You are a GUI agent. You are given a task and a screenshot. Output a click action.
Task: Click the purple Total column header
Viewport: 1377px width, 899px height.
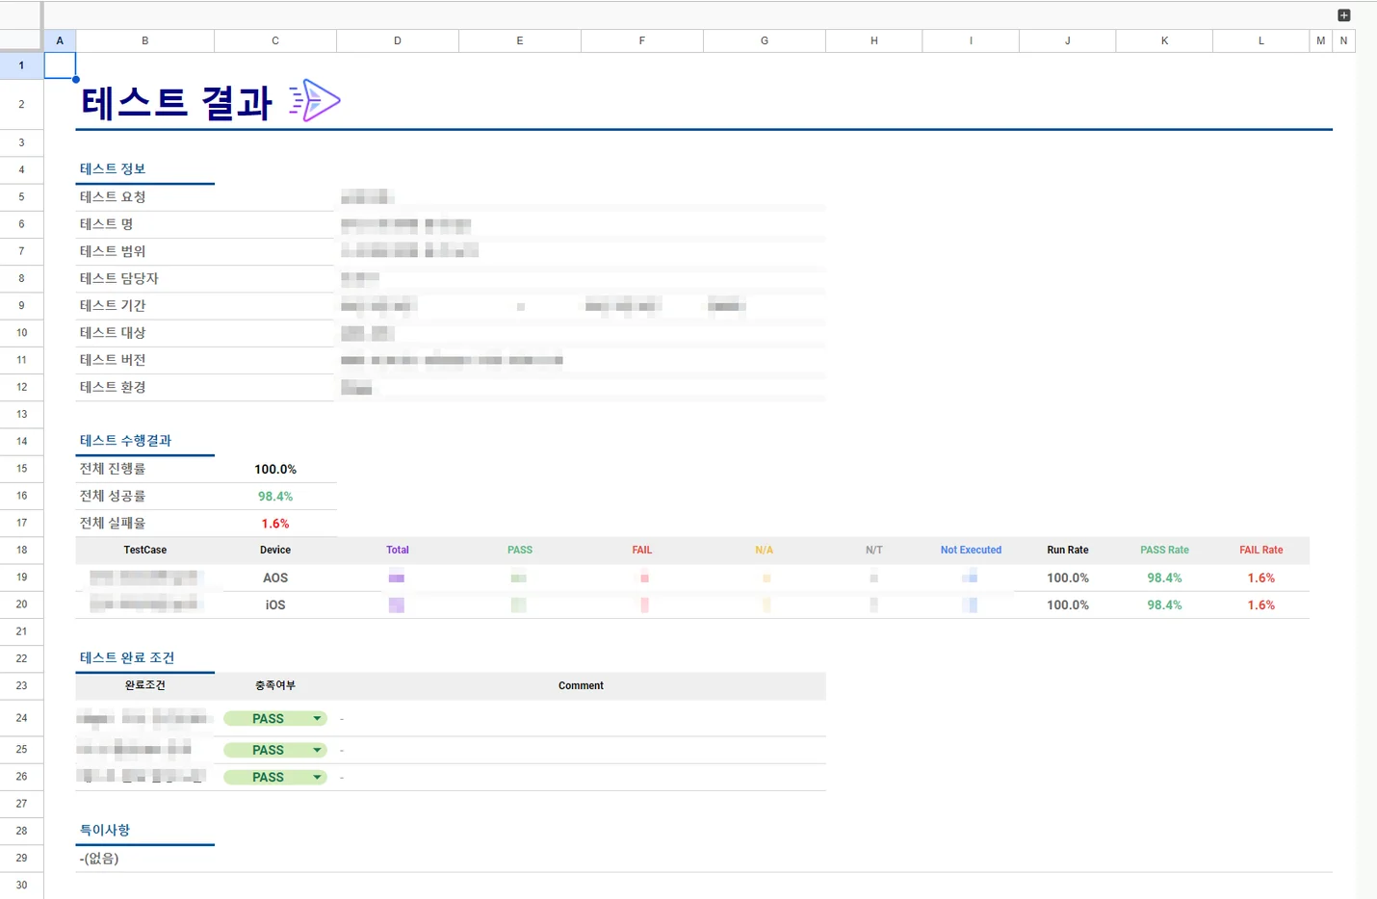(398, 550)
